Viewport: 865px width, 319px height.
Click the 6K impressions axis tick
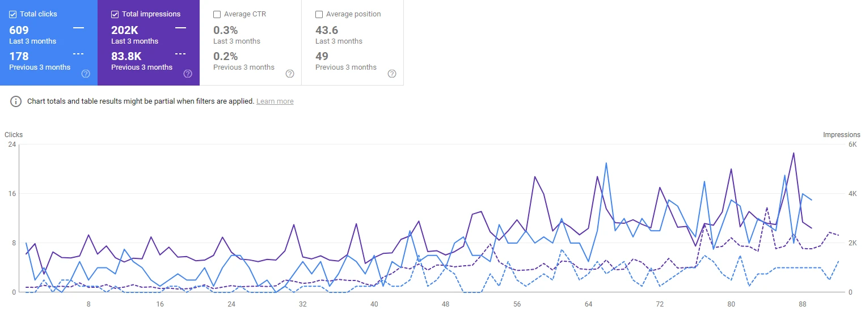[x=853, y=144]
